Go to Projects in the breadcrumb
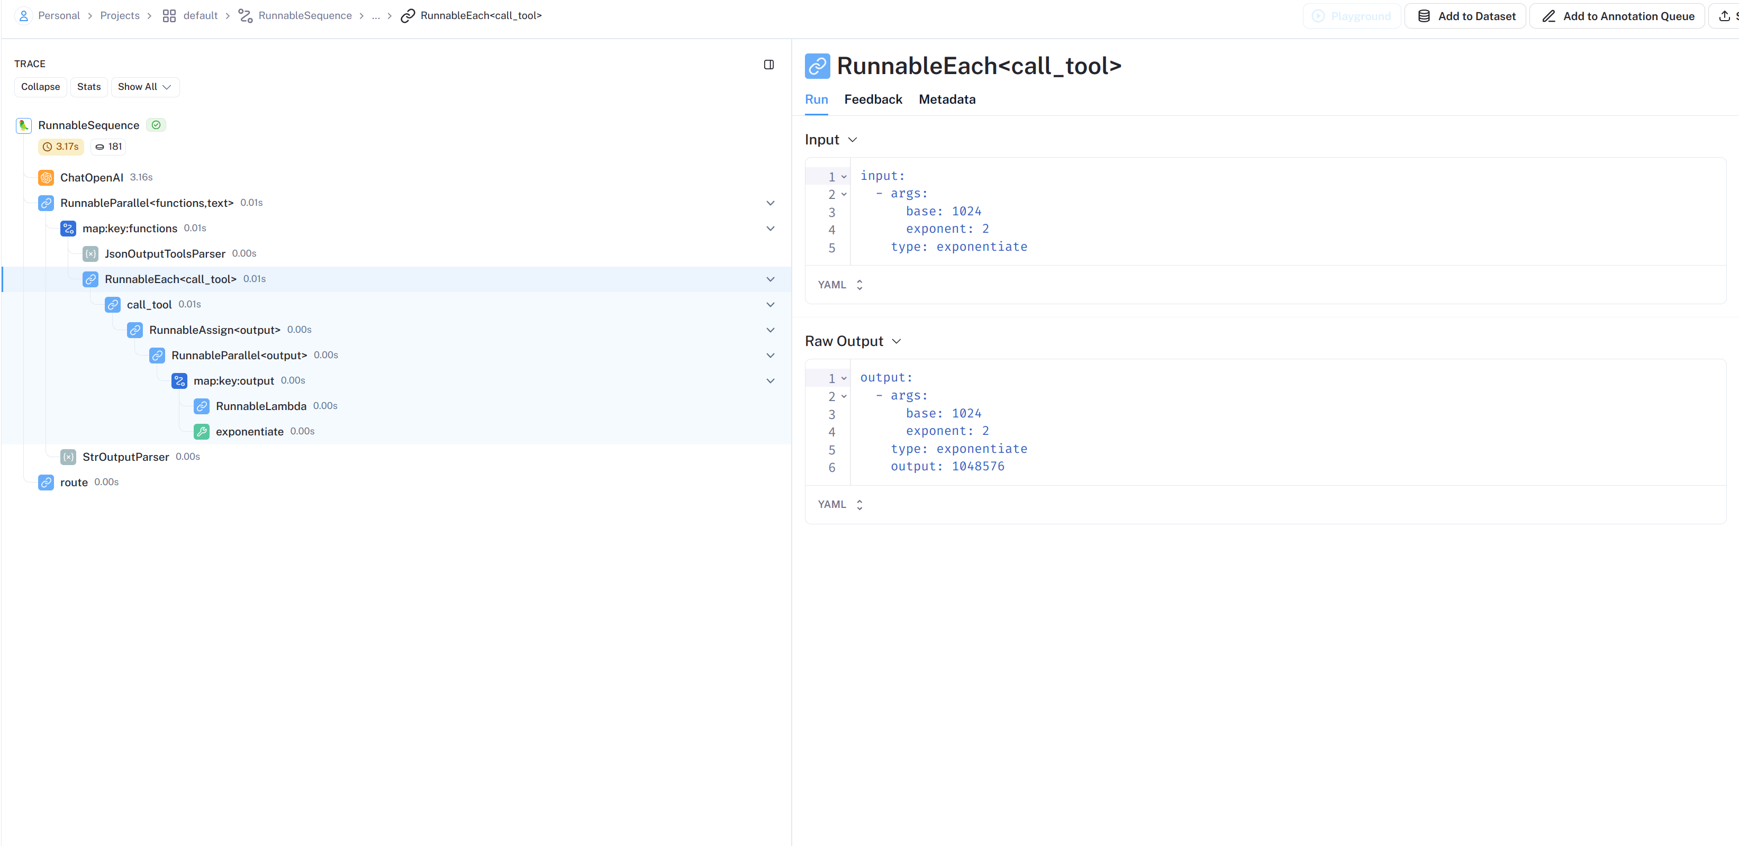Viewport: 1739px width, 846px height. click(120, 15)
